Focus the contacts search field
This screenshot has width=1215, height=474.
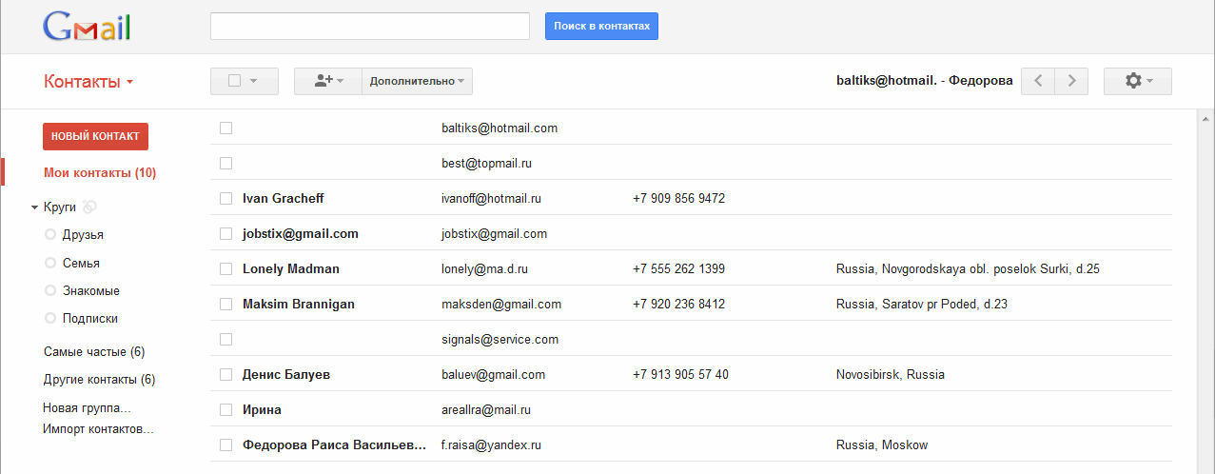point(370,27)
